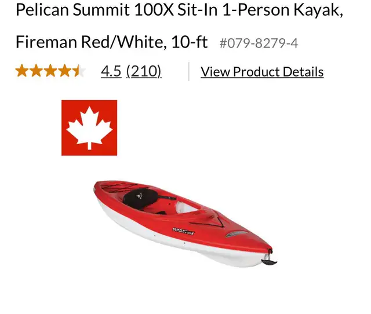This screenshot has height=314, width=371.
Task: Click the bungee storage area on the kayak deck
Action: [x=119, y=186]
